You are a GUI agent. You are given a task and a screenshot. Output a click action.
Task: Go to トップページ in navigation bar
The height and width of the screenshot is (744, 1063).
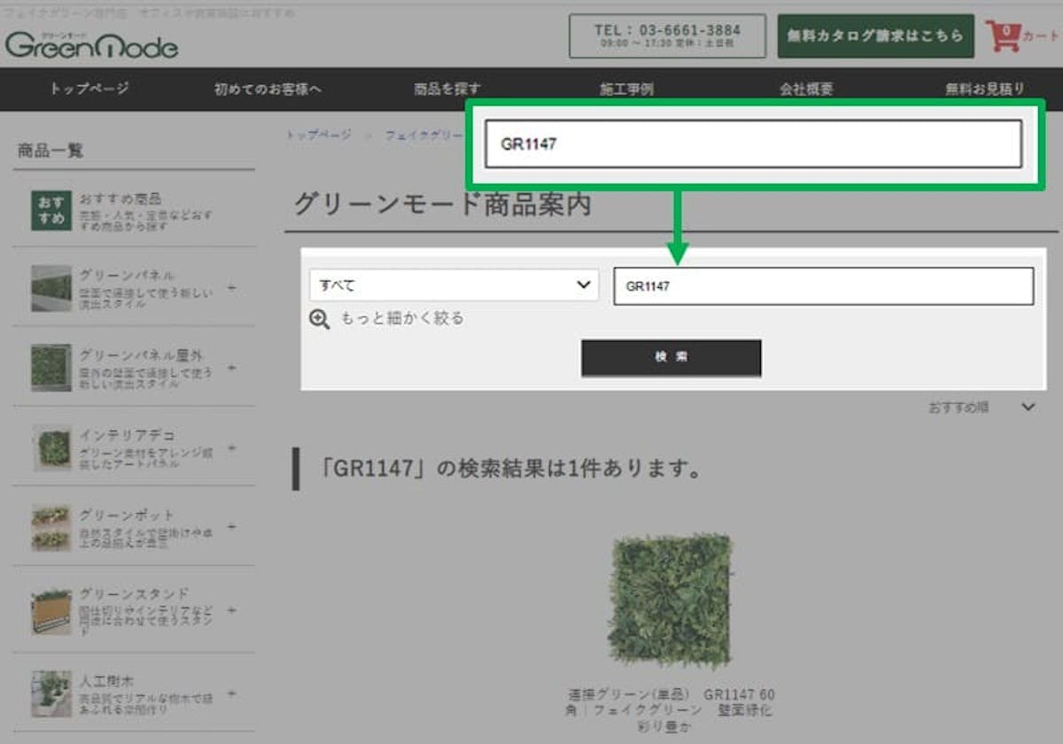(89, 89)
